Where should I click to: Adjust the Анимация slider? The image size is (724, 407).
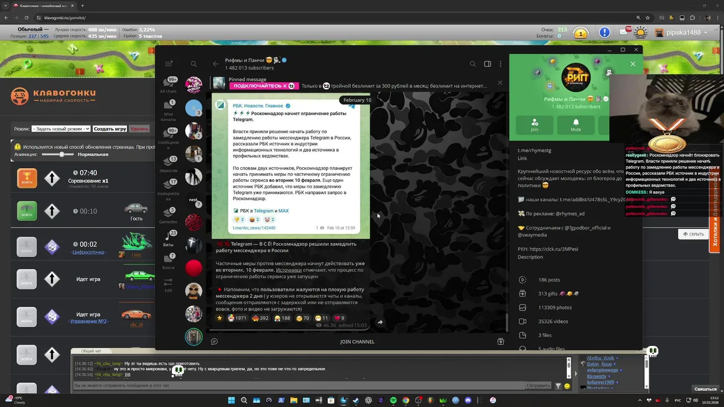(61, 154)
